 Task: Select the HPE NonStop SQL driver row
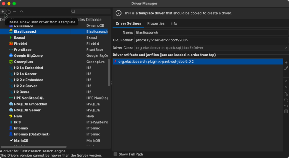(54, 98)
